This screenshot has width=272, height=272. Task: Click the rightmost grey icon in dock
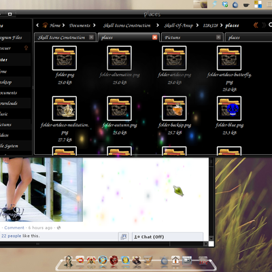(x=203, y=260)
